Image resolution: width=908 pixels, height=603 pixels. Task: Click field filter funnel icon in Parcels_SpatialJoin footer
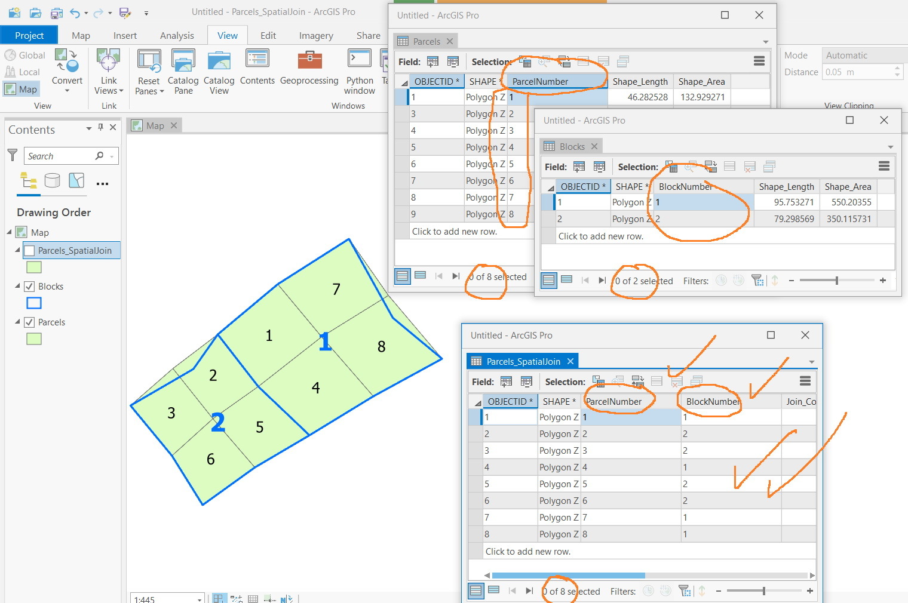685,591
